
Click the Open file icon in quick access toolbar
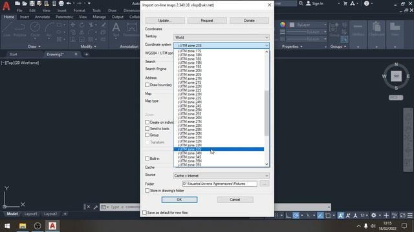[25, 3]
